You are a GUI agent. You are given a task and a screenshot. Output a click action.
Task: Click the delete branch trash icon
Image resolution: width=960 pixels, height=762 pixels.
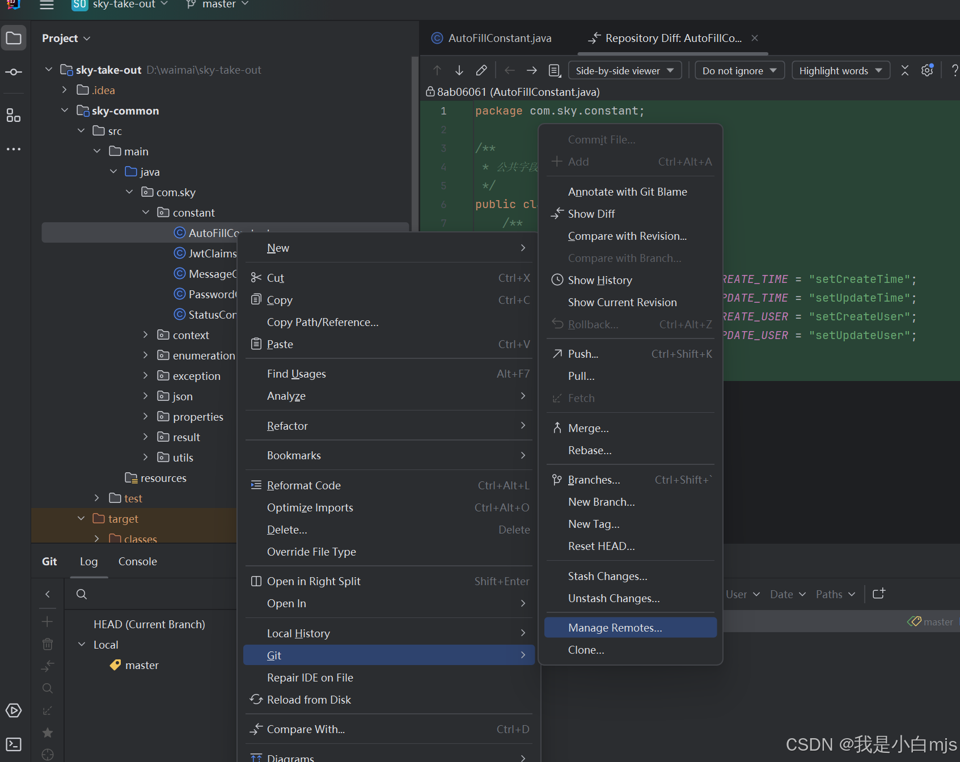point(48,644)
